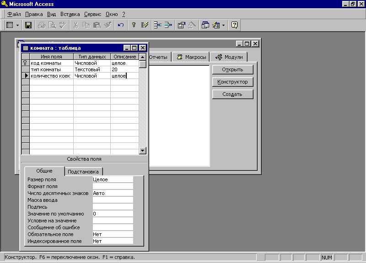The image size is (366, 263).
Task: Click the Число десятичных знаков field
Action: [113, 193]
